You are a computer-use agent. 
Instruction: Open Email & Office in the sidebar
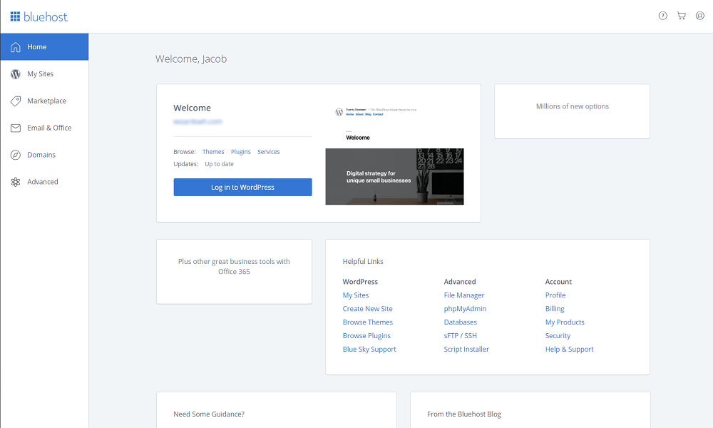(44, 128)
